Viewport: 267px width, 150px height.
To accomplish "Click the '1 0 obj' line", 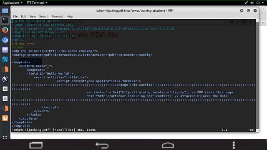I will [23, 43].
